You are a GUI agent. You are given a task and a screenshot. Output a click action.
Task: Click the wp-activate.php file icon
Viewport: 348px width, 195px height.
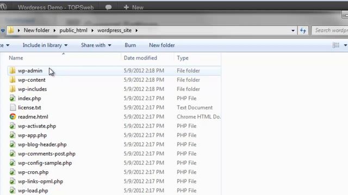[x=13, y=126]
